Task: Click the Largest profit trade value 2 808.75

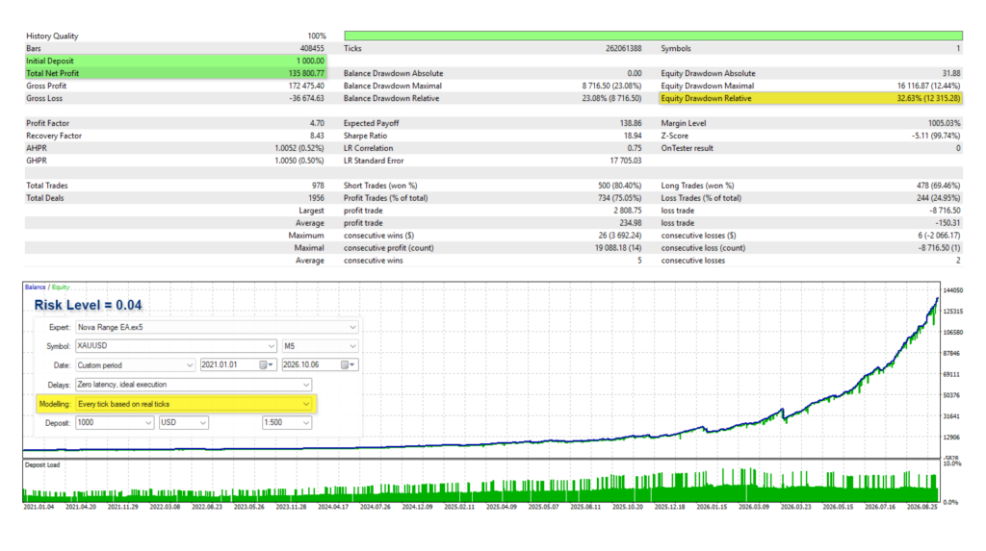Action: click(628, 211)
